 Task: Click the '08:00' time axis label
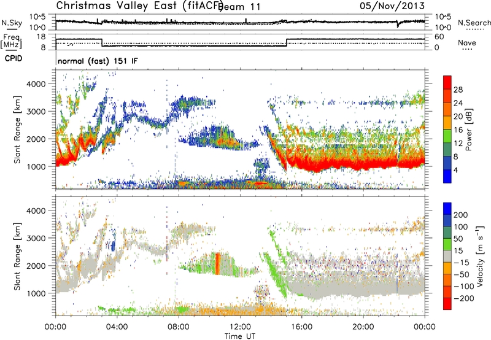coord(179,327)
